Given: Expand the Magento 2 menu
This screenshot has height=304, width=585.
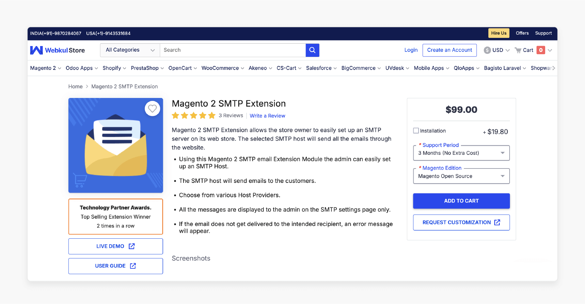Looking at the screenshot, I should click(x=46, y=68).
